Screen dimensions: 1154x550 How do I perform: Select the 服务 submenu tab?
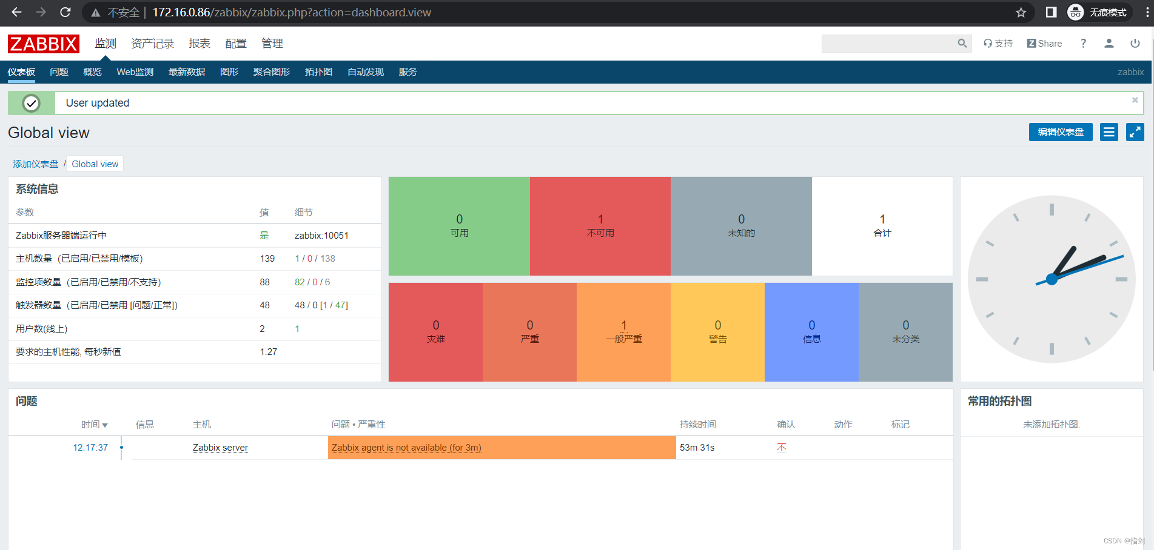[x=408, y=72]
